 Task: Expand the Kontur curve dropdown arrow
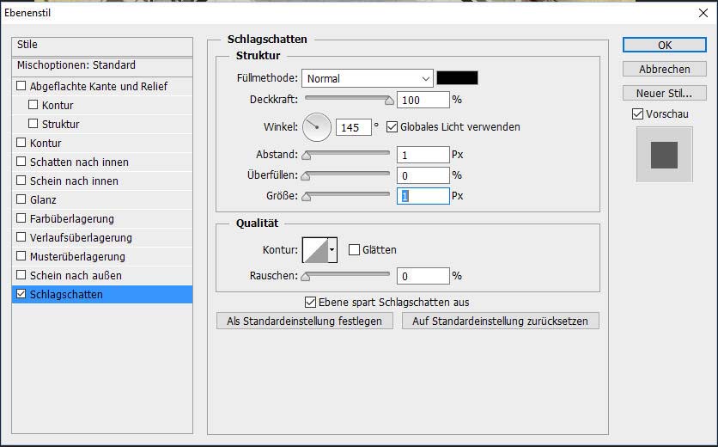click(332, 250)
